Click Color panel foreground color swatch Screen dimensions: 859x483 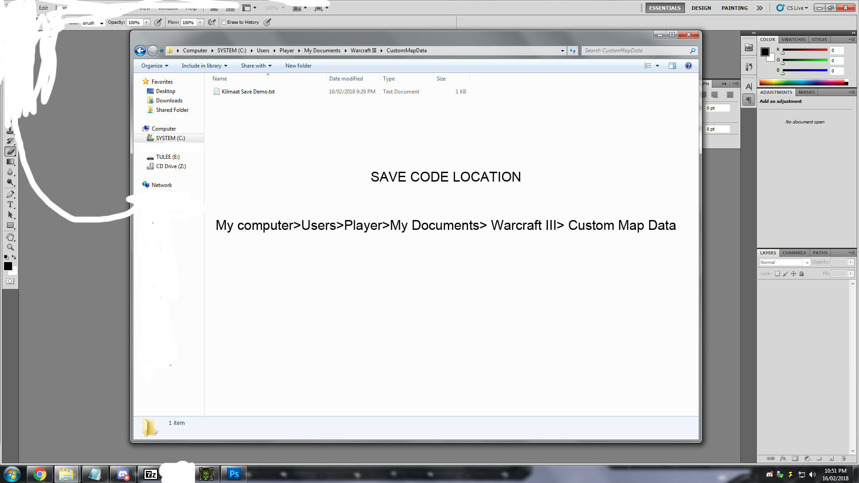click(765, 52)
